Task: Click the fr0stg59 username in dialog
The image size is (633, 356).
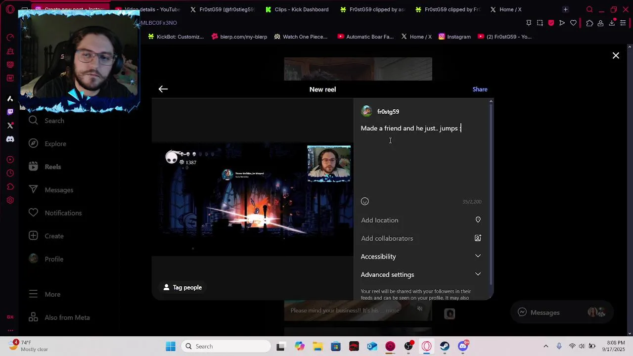Action: pyautogui.click(x=388, y=112)
